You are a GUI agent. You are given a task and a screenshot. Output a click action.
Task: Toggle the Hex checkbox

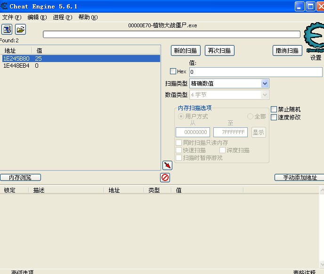coord(173,71)
